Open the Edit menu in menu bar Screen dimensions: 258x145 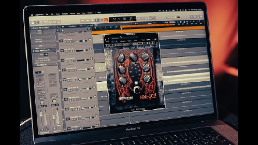coord(52,14)
